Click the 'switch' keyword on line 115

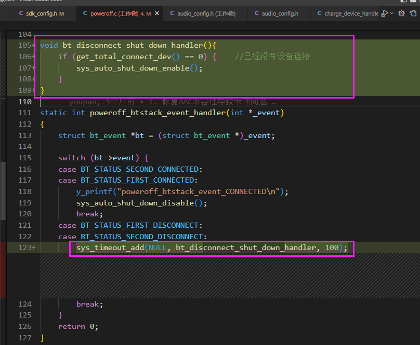pyautogui.click(x=72, y=158)
